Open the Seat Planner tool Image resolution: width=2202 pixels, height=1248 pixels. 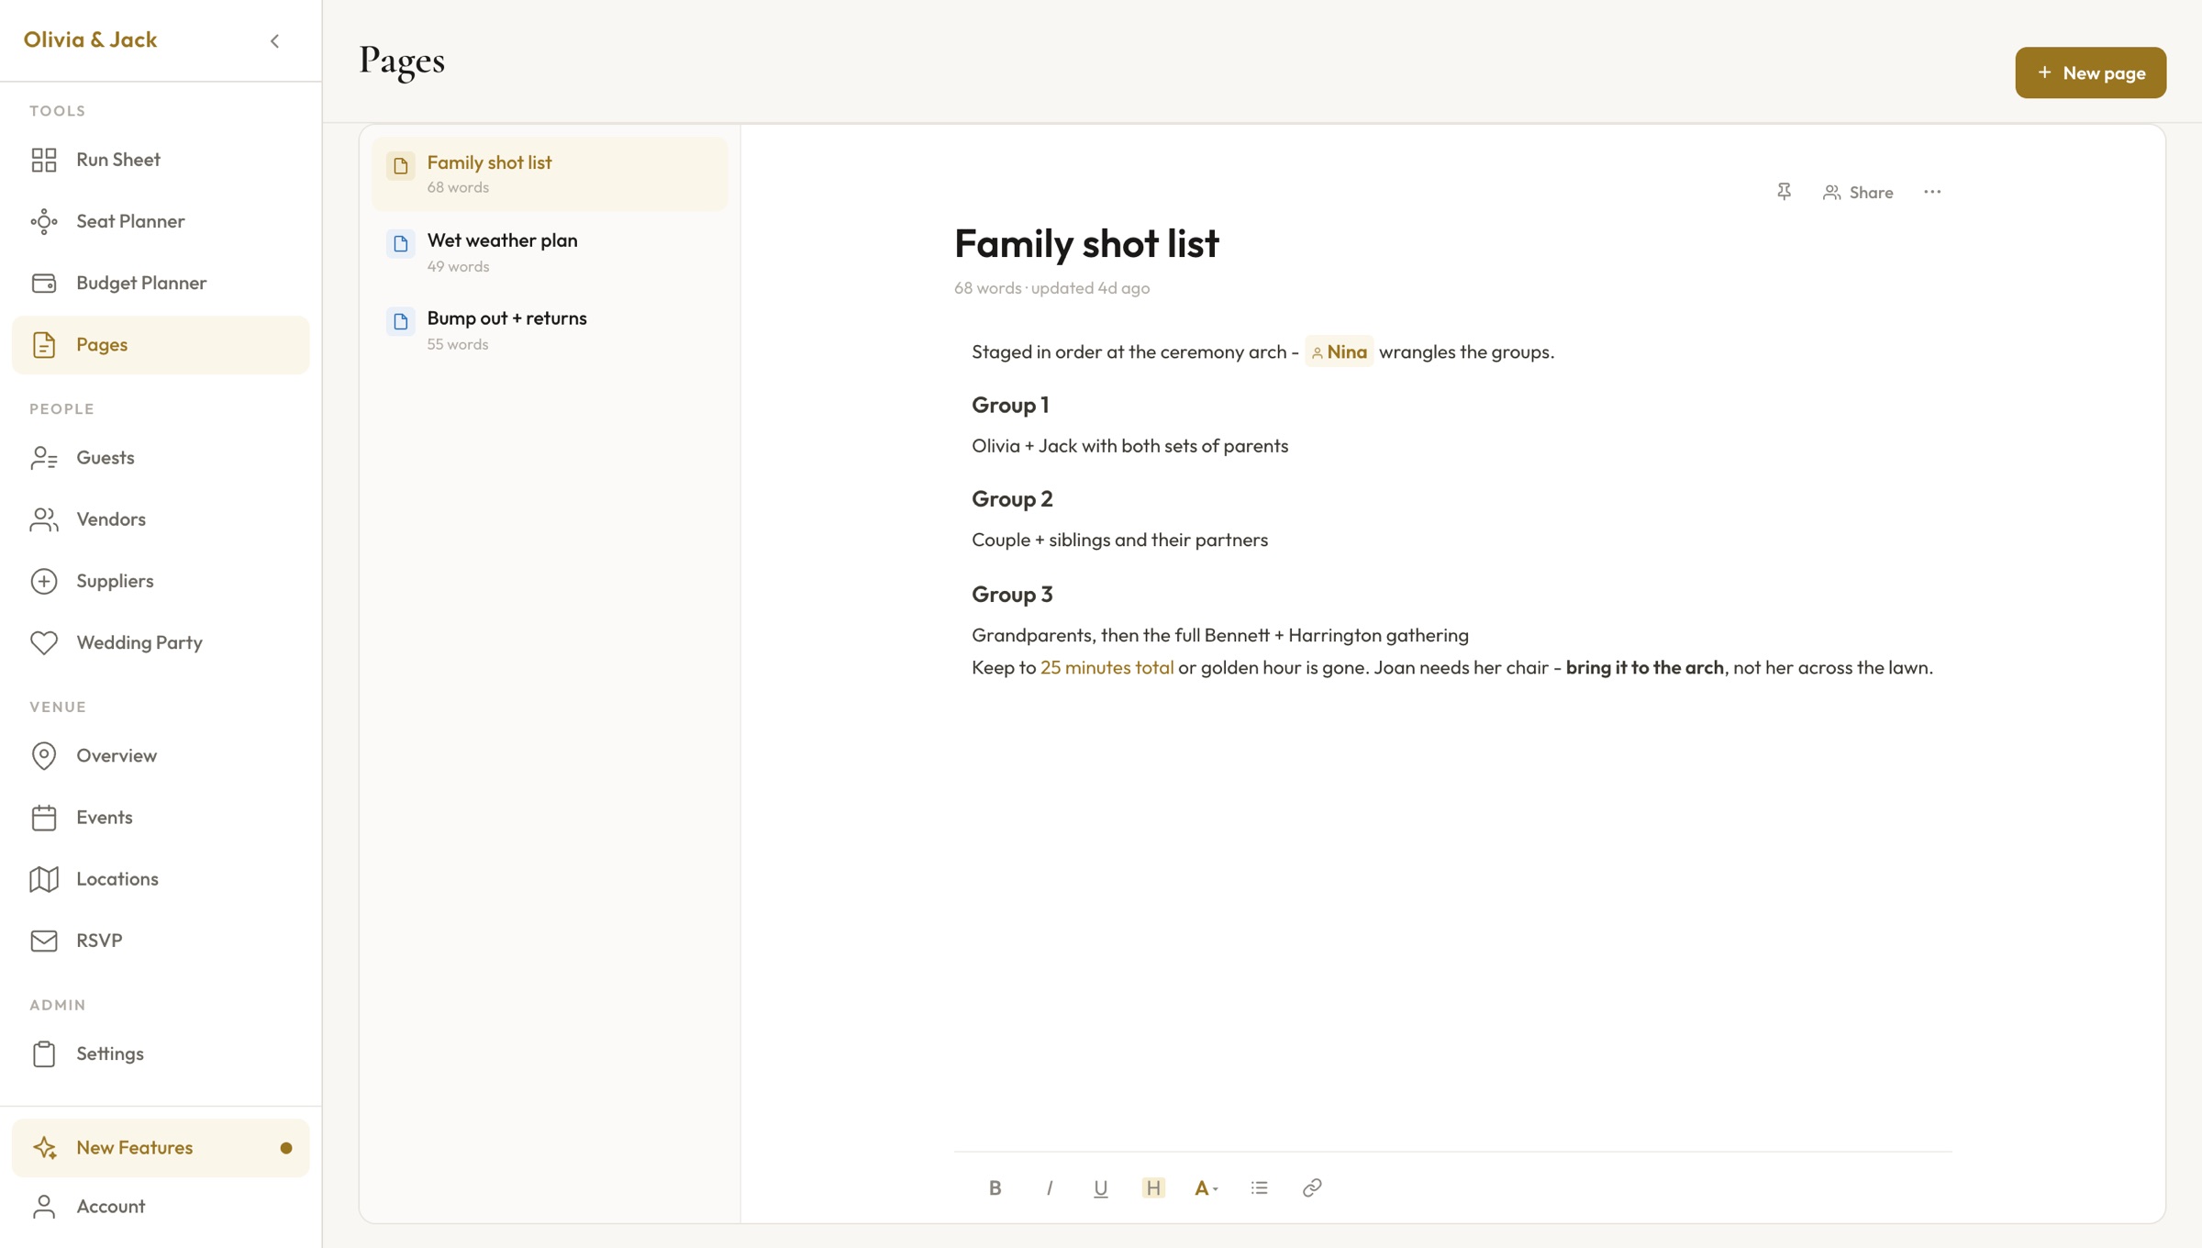click(x=161, y=221)
